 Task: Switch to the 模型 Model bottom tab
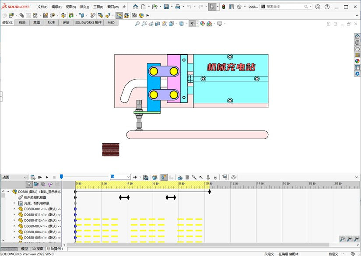tap(25, 249)
